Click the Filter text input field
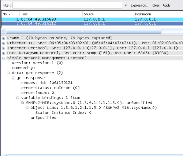Image resolution: width=183 pixels, height=156 pixels. [67, 5]
